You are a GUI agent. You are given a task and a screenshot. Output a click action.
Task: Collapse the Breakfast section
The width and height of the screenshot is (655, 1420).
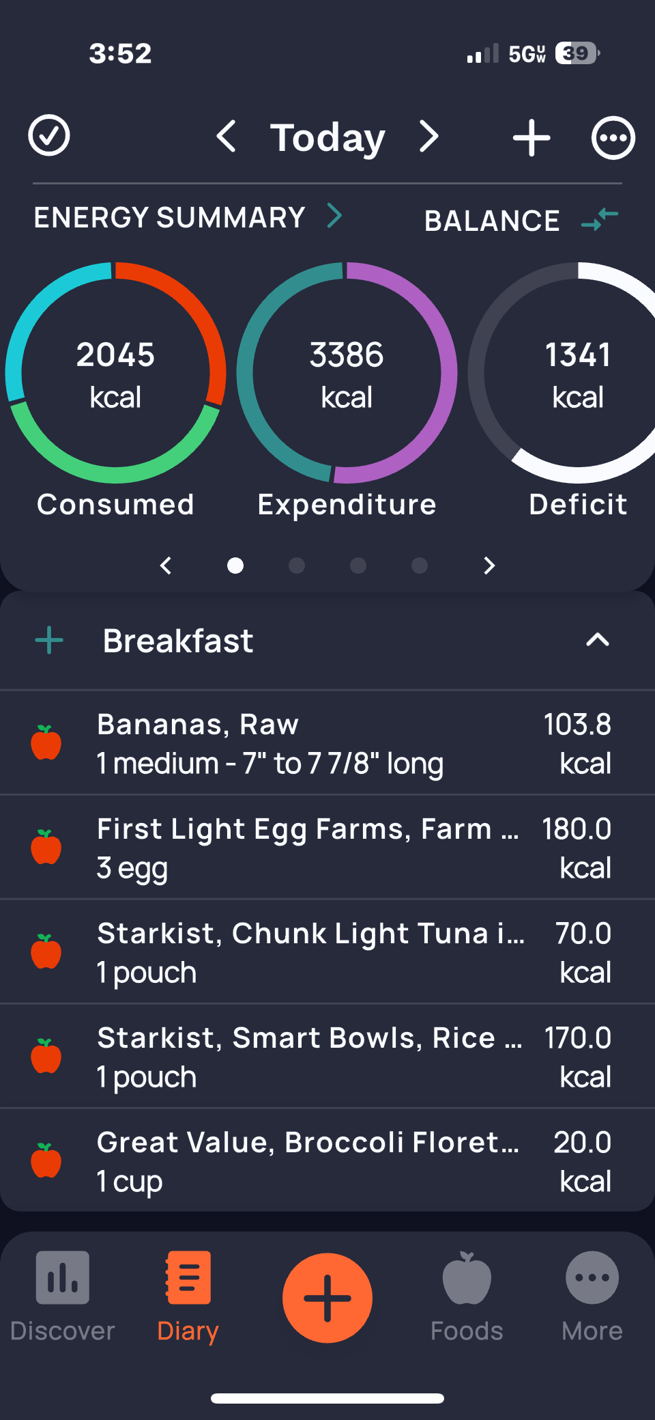(x=597, y=640)
